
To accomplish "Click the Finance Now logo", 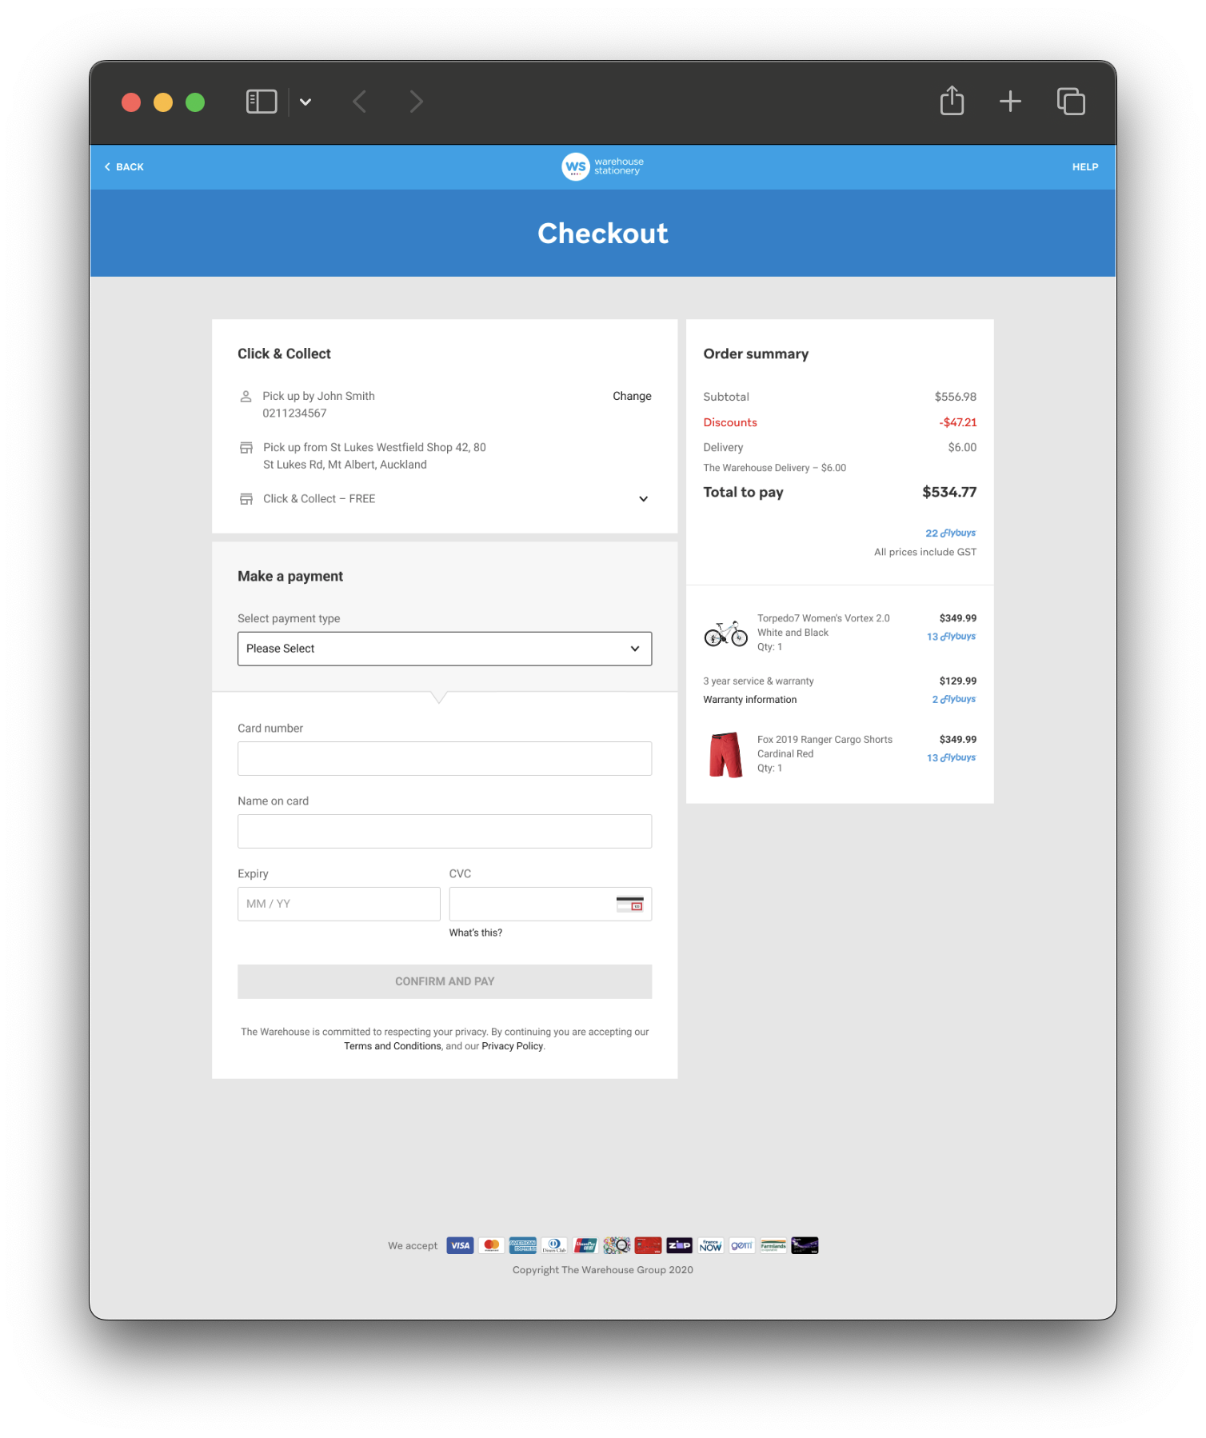I will [710, 1245].
